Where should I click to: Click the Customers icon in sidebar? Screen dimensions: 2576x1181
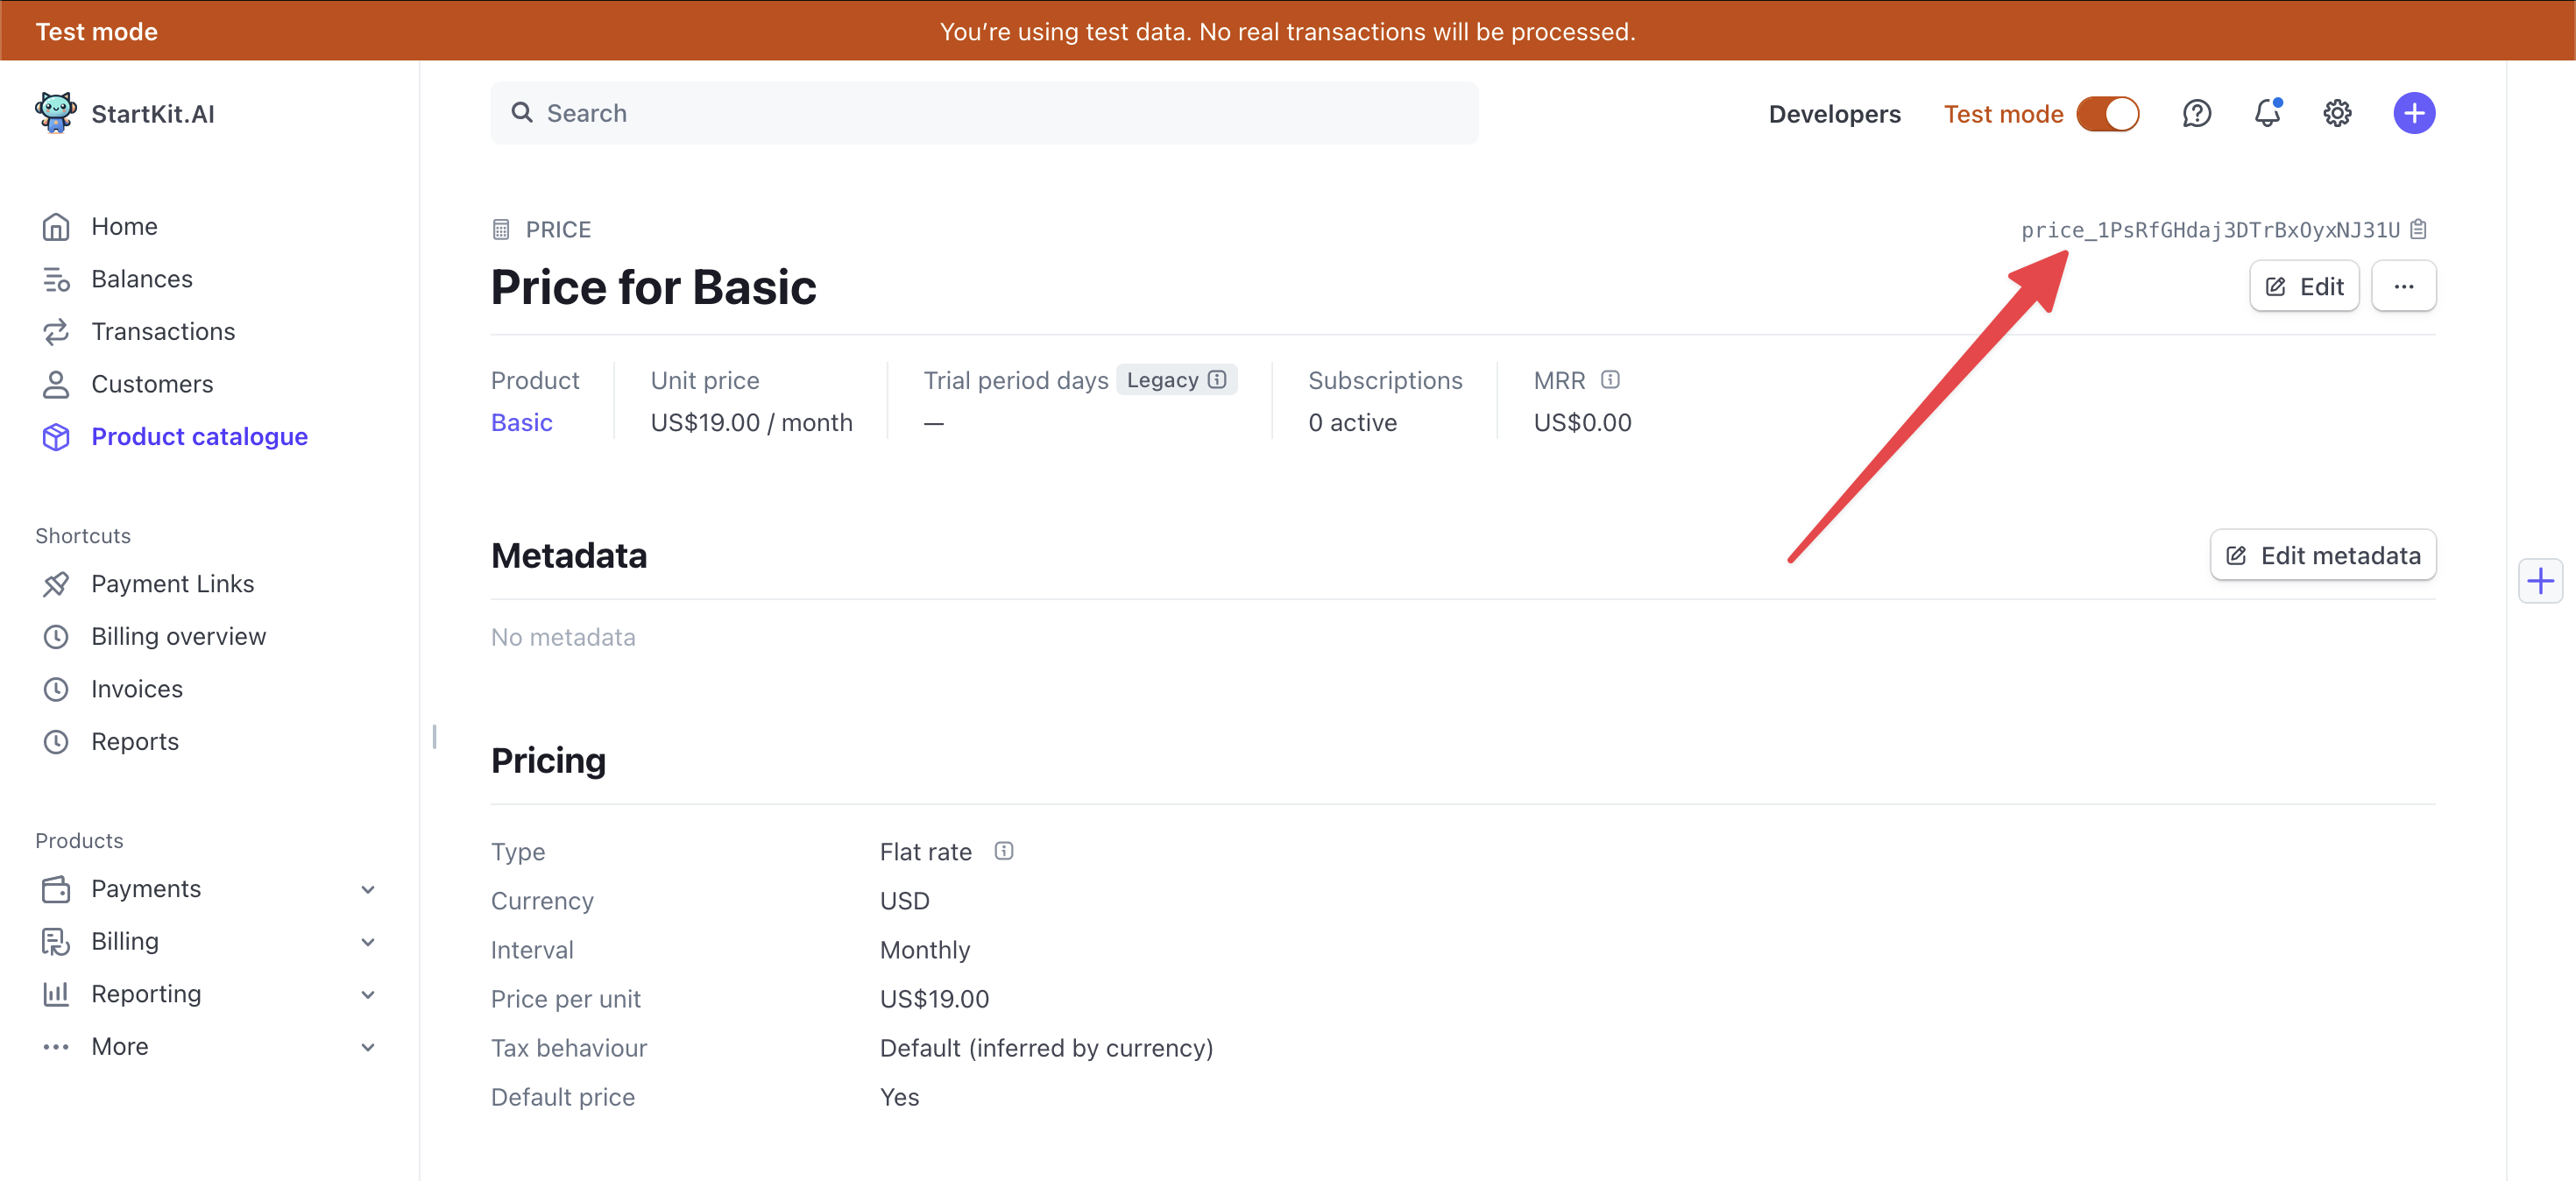pyautogui.click(x=57, y=384)
